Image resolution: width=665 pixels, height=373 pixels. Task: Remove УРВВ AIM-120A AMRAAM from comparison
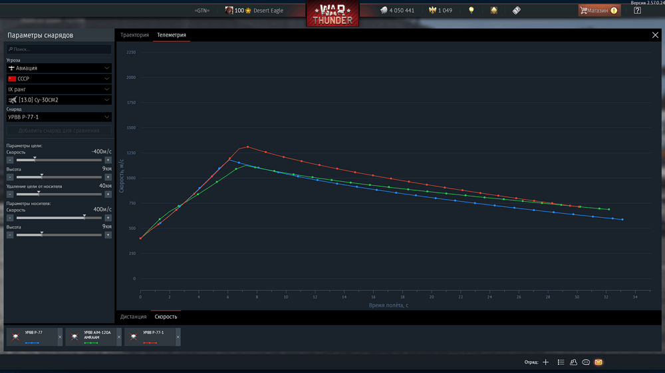(x=119, y=337)
